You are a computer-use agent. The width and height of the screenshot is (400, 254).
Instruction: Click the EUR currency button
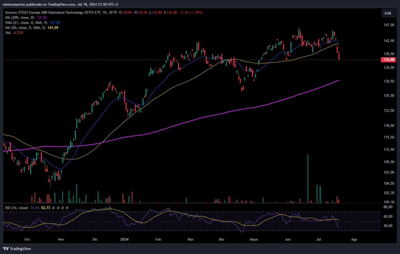[x=388, y=13]
